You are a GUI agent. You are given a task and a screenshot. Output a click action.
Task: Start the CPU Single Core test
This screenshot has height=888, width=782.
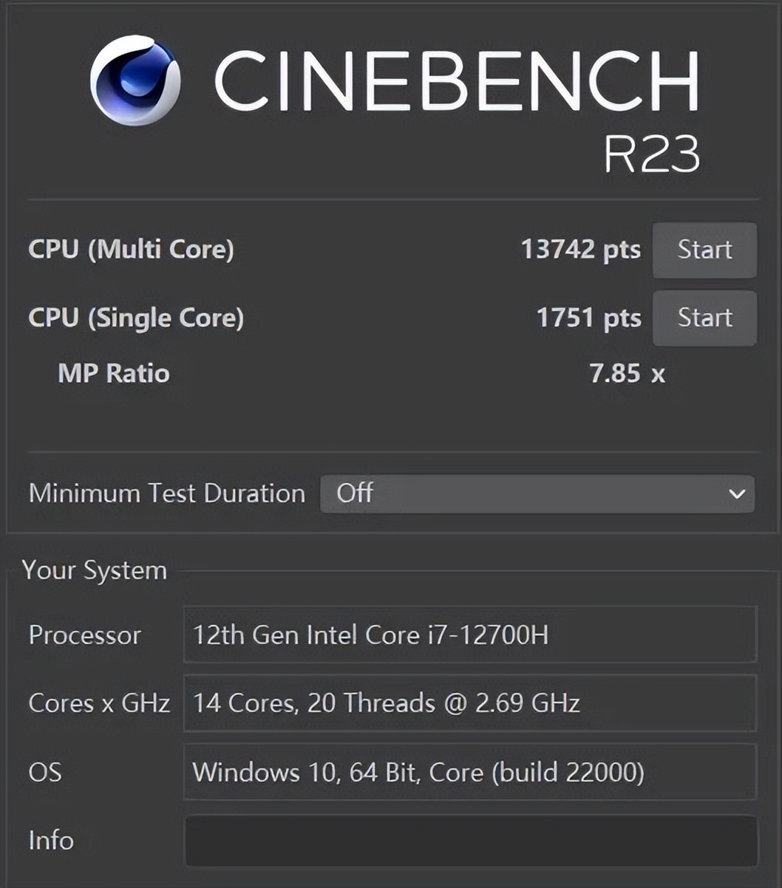(704, 318)
